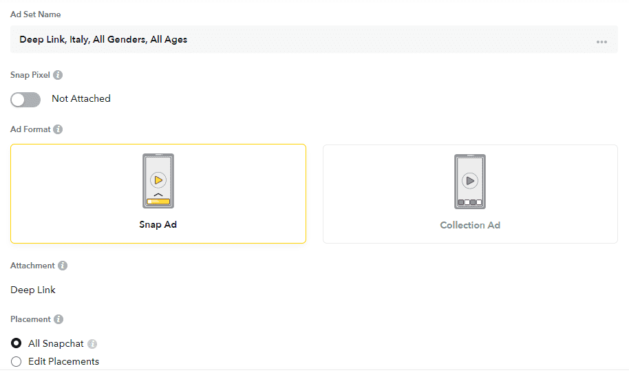The image size is (629, 375).
Task: Open the three-dot menu in name field
Action: tap(601, 42)
